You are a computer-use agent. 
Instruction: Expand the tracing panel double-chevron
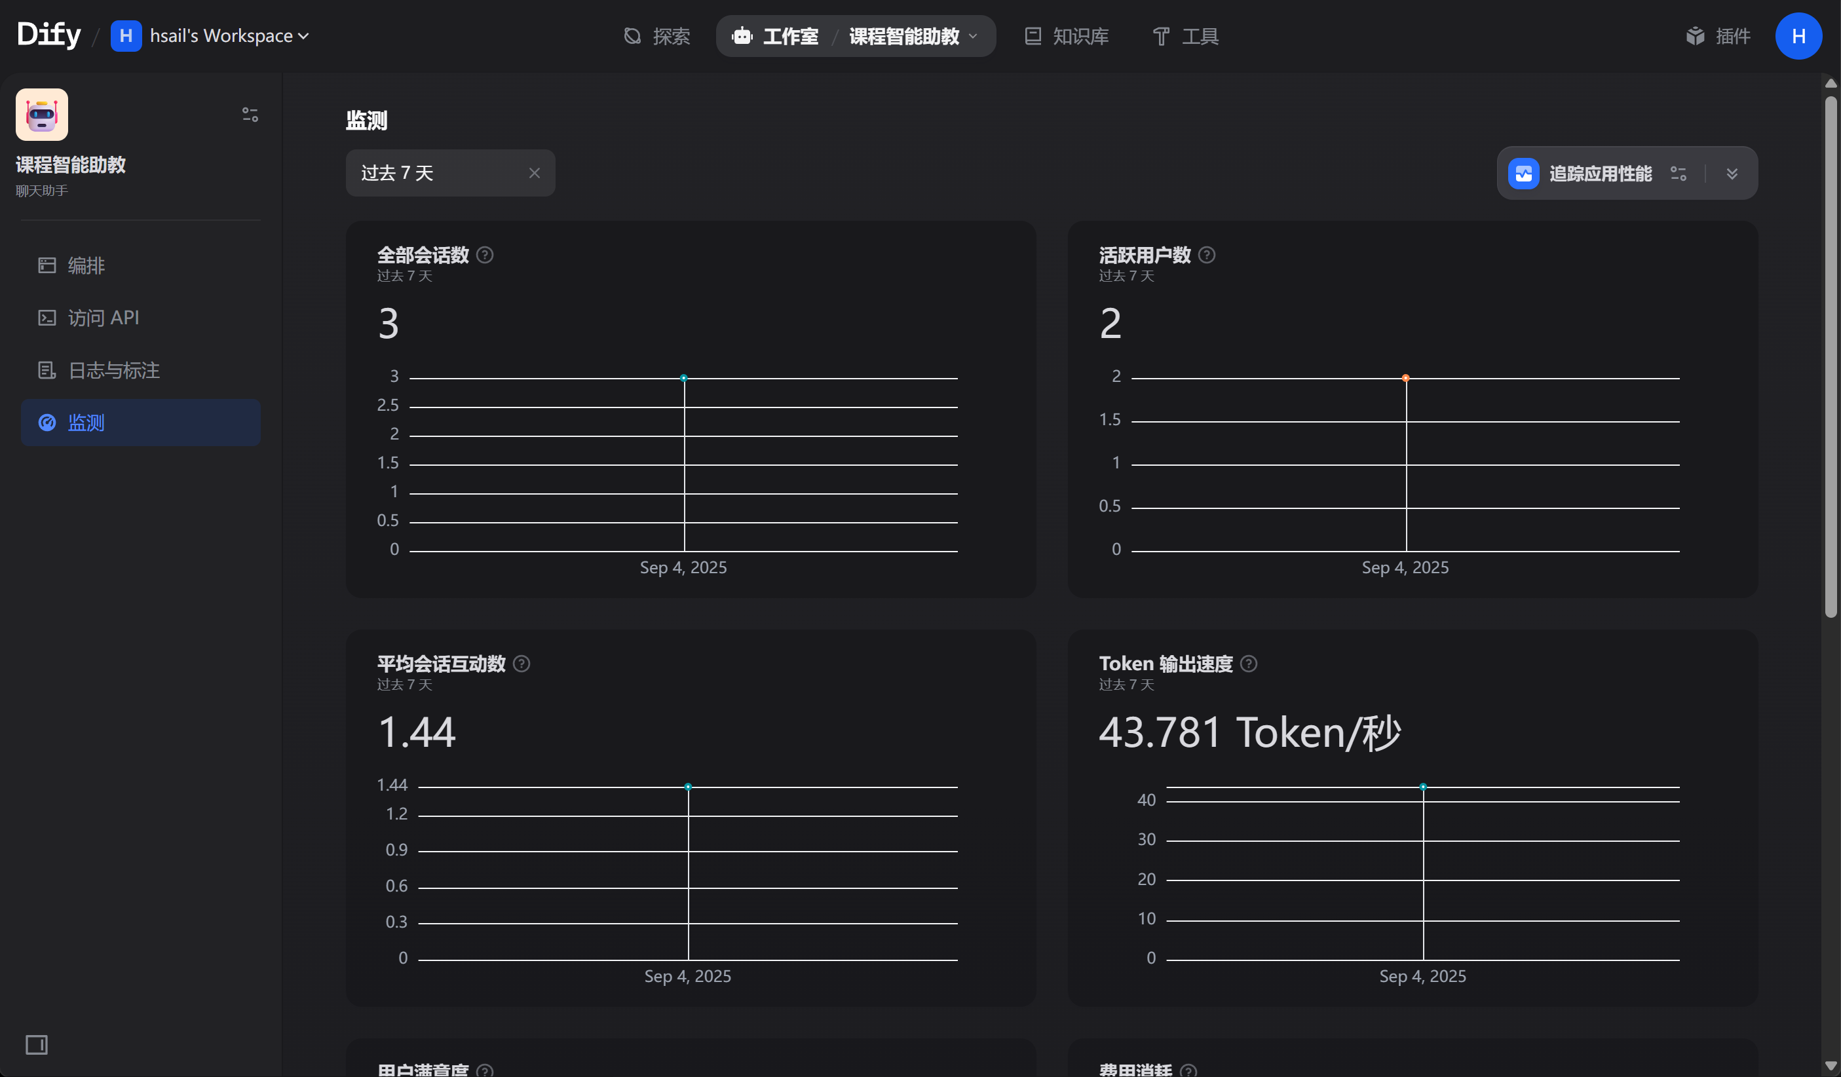1732,173
